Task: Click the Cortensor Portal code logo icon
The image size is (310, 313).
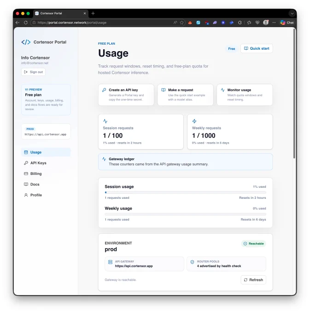Action: [x=26, y=42]
